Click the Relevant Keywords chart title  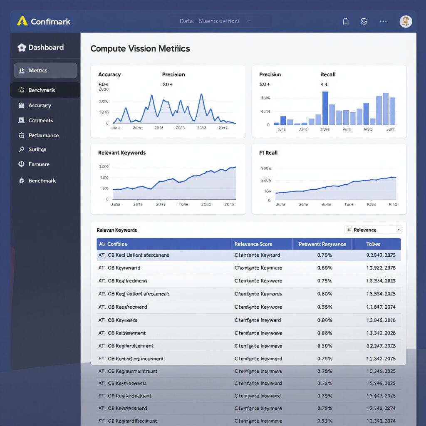[x=122, y=153]
